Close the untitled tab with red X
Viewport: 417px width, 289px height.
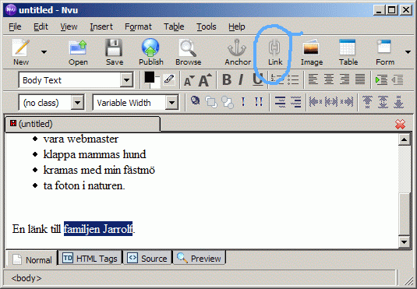coord(401,124)
